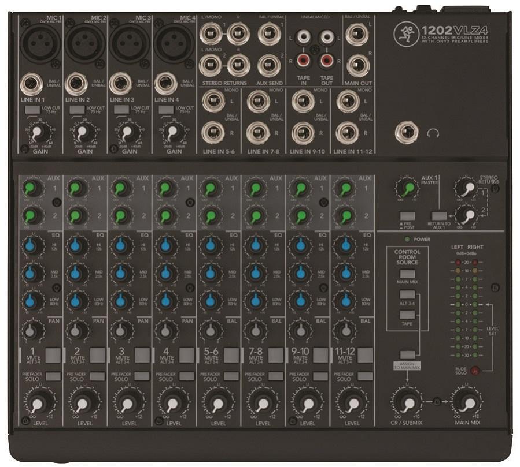Click the green AUX 2 knob on channel 4
This screenshot has width=520, height=467.
[166, 216]
